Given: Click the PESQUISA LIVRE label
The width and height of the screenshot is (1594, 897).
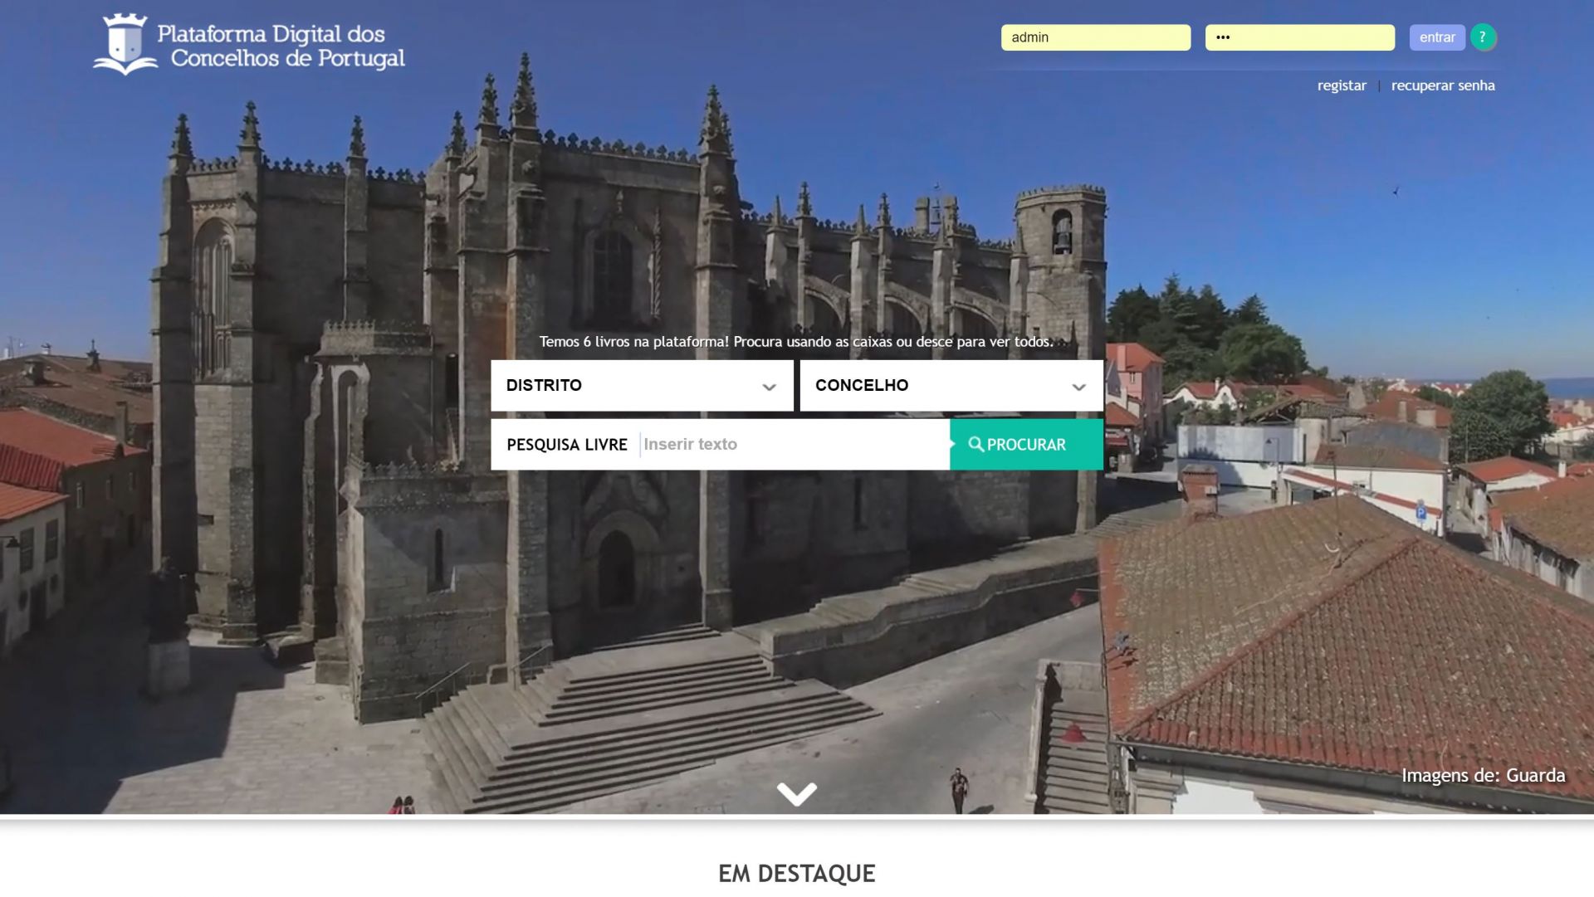Looking at the screenshot, I should click(x=566, y=445).
